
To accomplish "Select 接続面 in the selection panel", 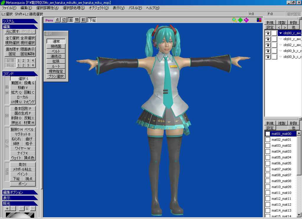I will pos(56,46).
